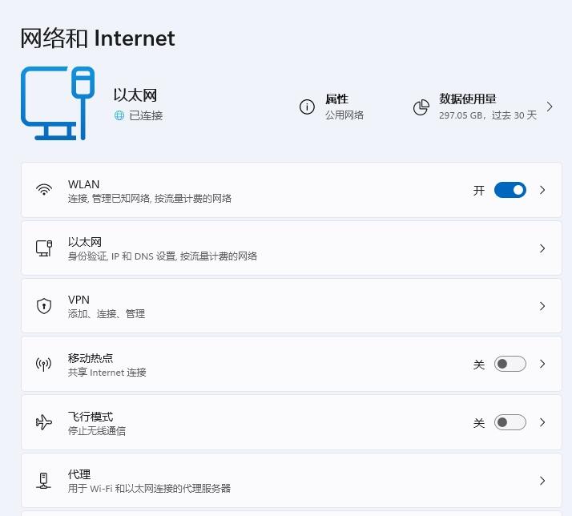This screenshot has height=516, width=572.
Task: Click the 已连接 status text
Action: coord(146,115)
